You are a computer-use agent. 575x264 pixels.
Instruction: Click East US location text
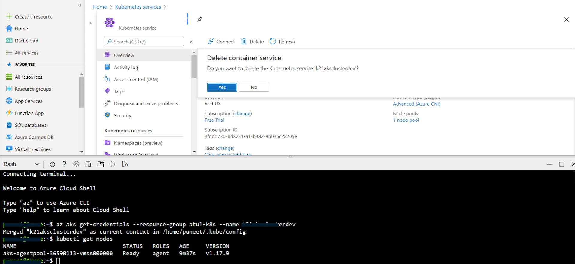point(213,103)
